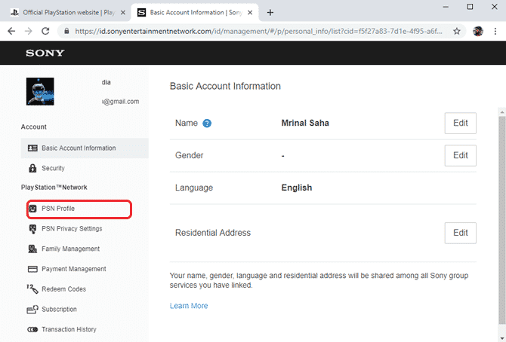This screenshot has width=506, height=342.
Task: Click the 'Account' section heading
Action: 33,127
